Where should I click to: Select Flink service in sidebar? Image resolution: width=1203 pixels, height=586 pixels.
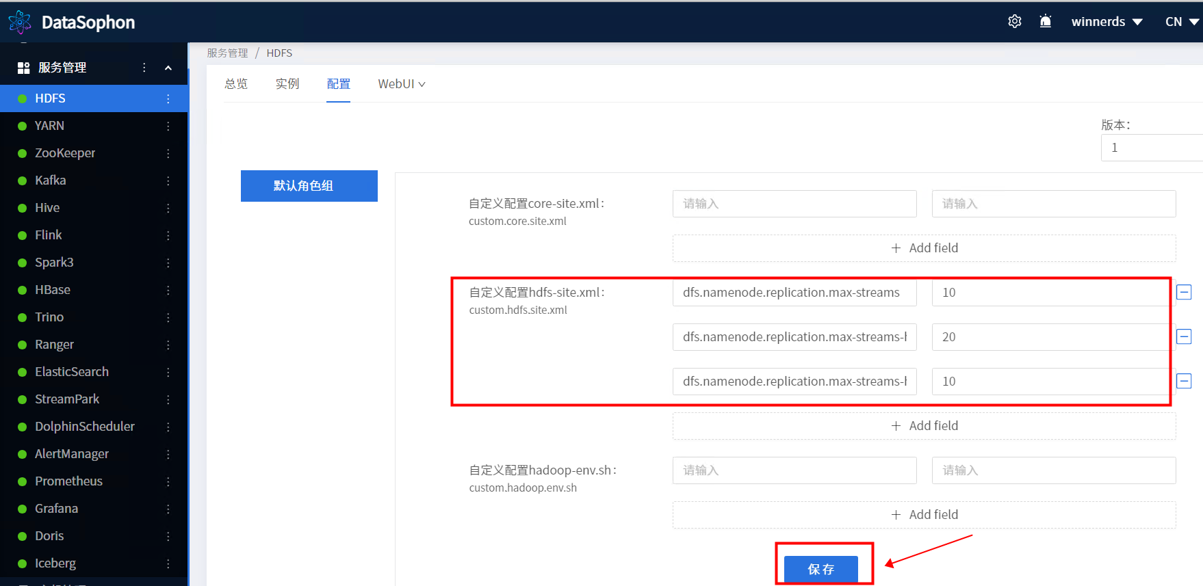94,235
